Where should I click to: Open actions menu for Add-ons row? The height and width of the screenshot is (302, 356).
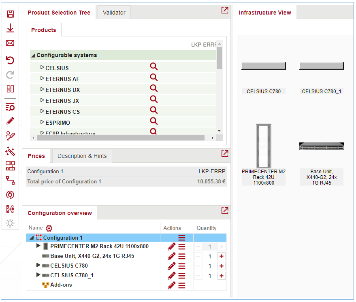(181, 285)
